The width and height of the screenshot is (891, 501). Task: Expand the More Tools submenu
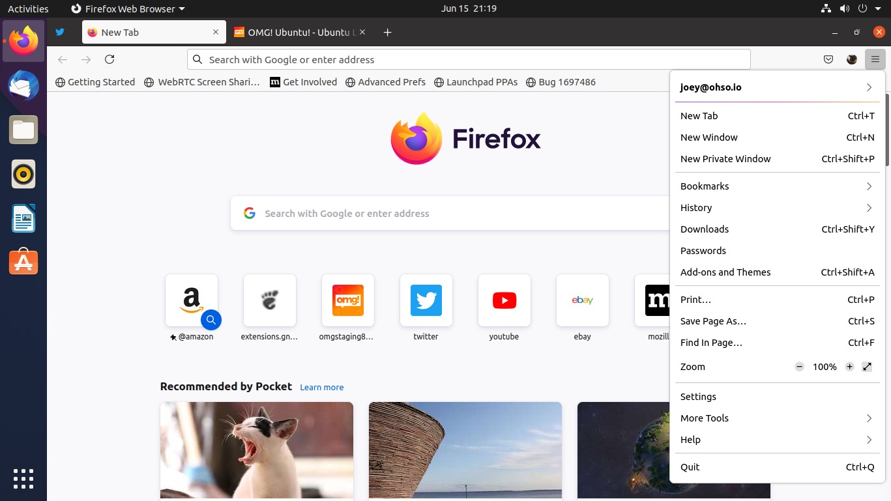(777, 418)
